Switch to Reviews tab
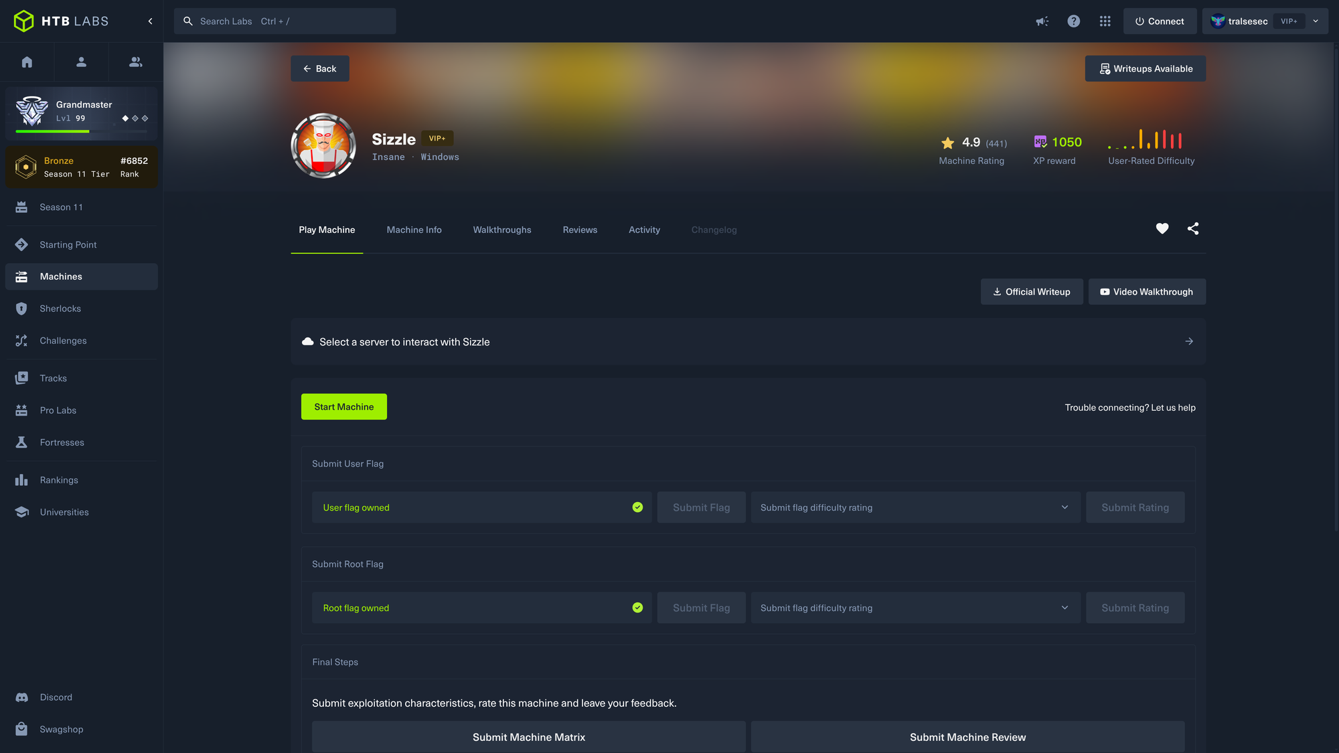The image size is (1339, 753). (x=580, y=230)
